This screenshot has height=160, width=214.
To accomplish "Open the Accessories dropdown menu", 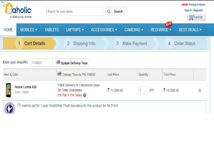I will tap(104, 30).
